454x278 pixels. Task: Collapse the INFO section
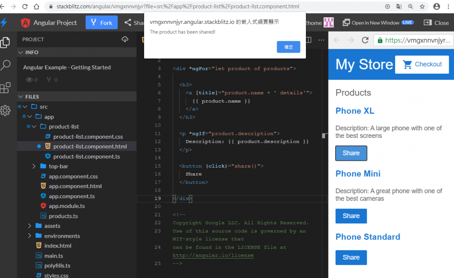pos(20,52)
